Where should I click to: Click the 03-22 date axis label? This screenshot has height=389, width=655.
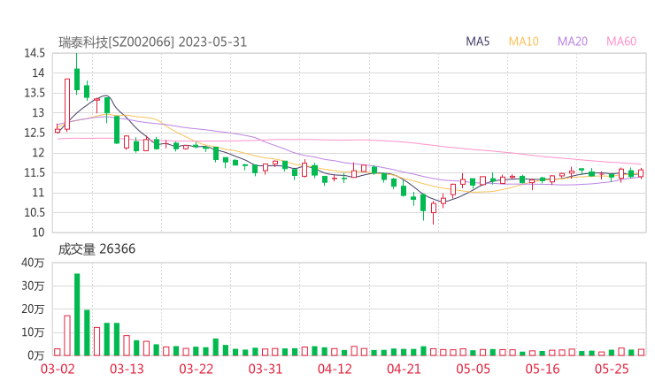196,369
